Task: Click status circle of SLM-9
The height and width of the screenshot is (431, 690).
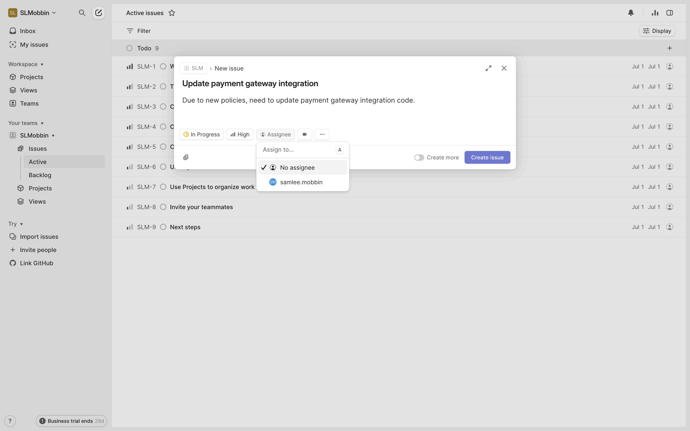Action: click(x=163, y=227)
